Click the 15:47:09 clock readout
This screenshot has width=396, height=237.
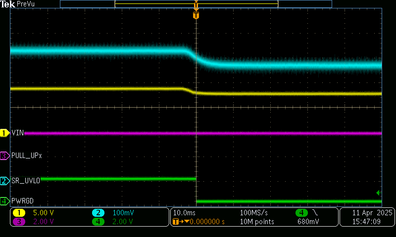point(366,222)
